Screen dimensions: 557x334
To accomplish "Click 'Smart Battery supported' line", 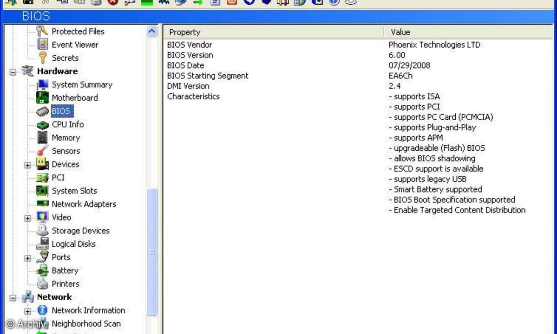I will [435, 189].
